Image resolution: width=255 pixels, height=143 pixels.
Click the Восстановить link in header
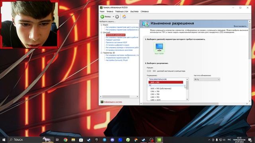[x=240, y=26]
